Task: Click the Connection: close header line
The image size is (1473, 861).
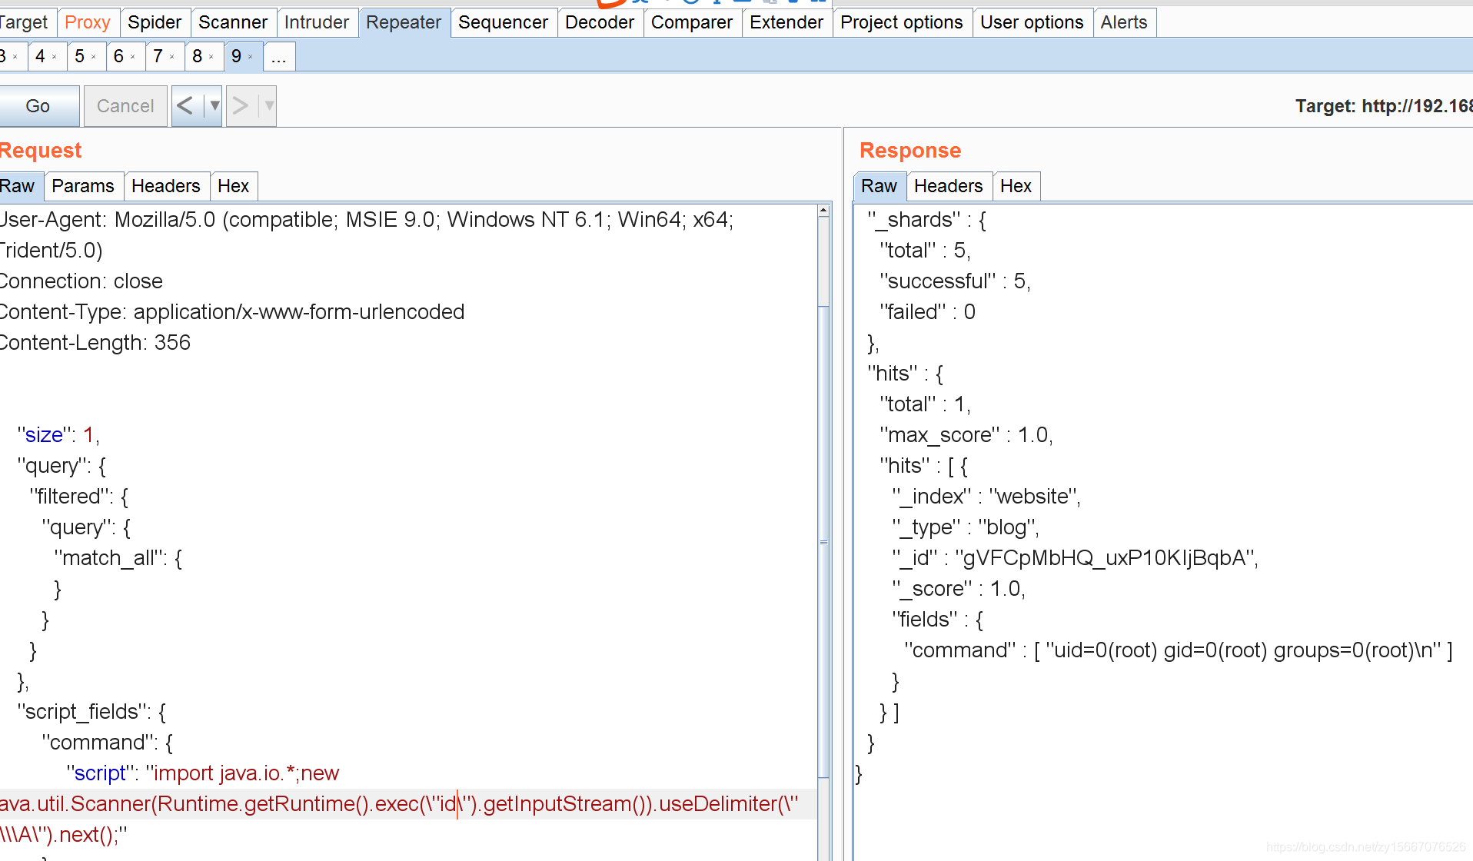Action: [81, 281]
